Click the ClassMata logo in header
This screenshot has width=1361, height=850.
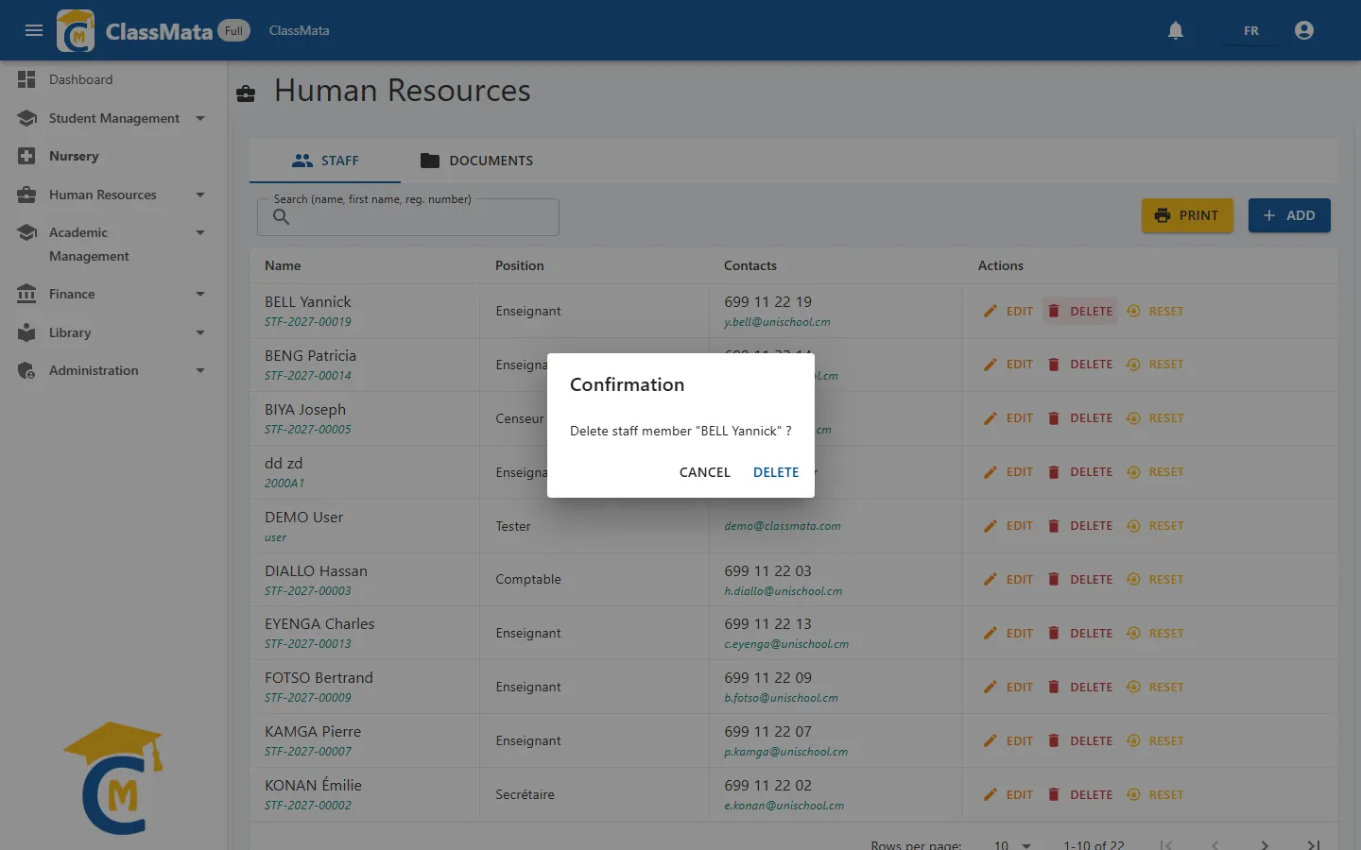tap(76, 30)
